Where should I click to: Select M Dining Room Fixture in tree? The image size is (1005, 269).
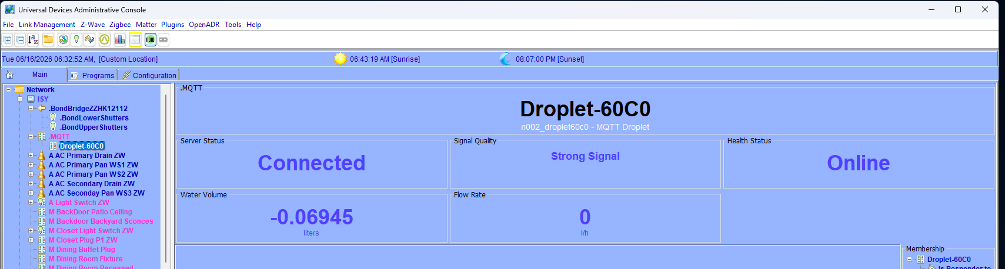click(86, 259)
